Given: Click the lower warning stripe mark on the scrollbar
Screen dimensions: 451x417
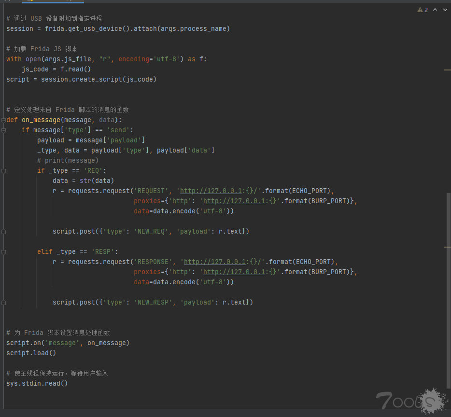Looking at the screenshot, I should [x=447, y=247].
